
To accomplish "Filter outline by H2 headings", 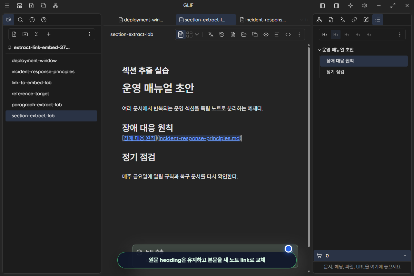I will tap(325, 34).
